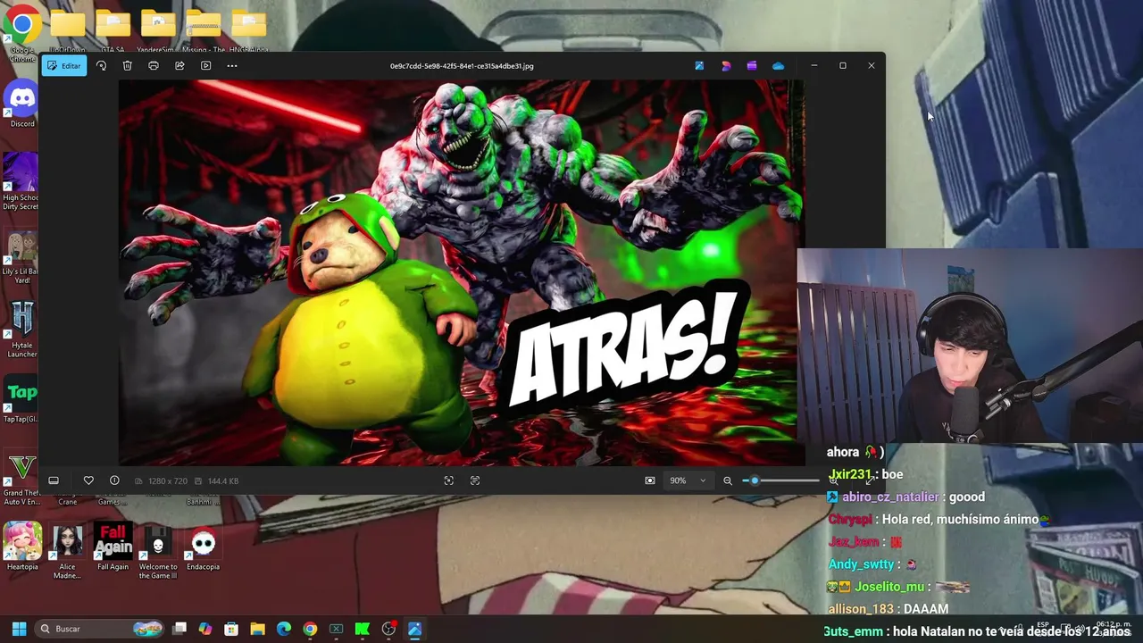Image resolution: width=1143 pixels, height=643 pixels.
Task: Click the Buscar taskbar search box
Action: [101, 629]
